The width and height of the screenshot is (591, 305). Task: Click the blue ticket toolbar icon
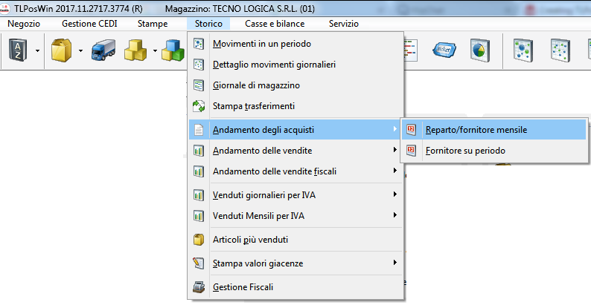445,50
